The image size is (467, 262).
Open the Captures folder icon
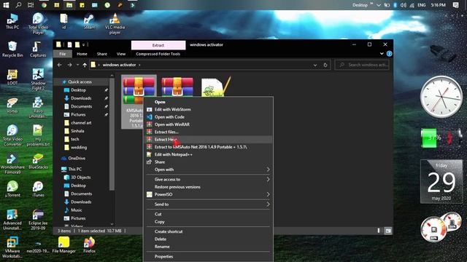(38, 49)
